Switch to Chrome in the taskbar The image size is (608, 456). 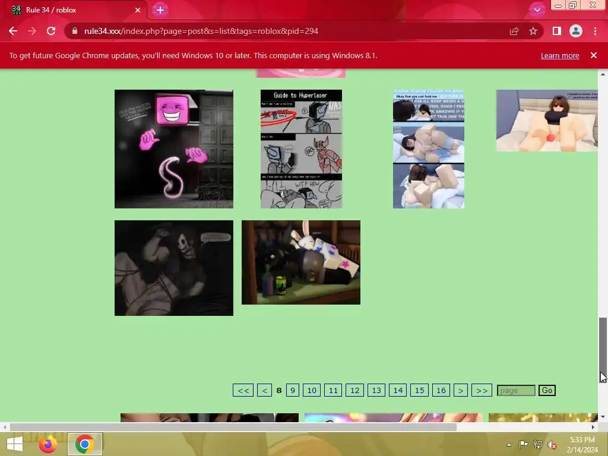click(x=84, y=444)
